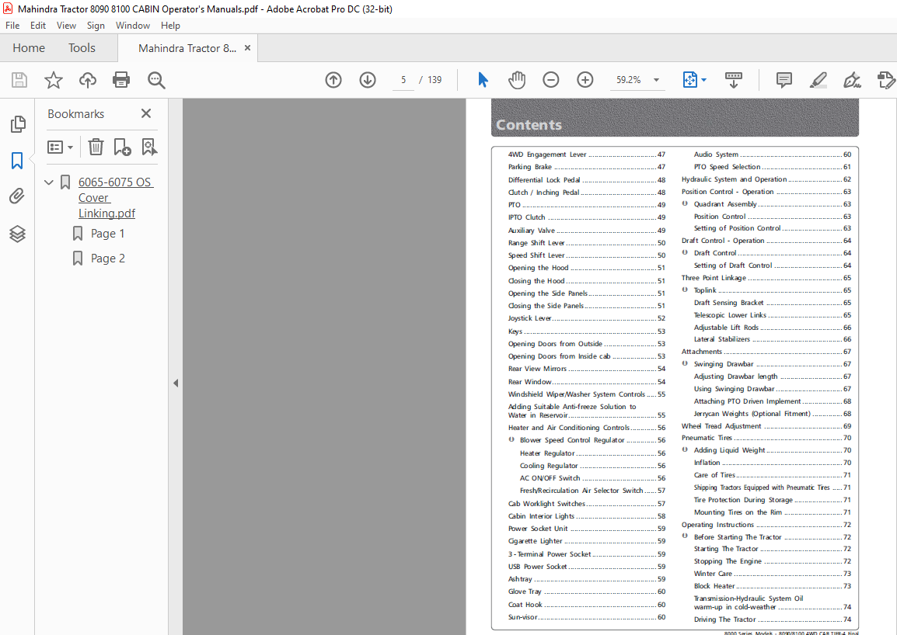Go to next page arrow
The height and width of the screenshot is (635, 897).
[368, 80]
